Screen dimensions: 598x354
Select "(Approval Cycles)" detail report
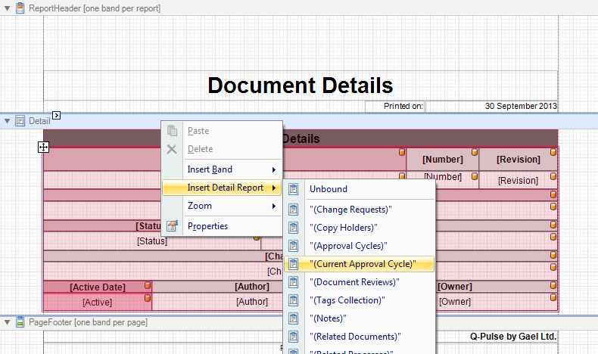(x=360, y=246)
